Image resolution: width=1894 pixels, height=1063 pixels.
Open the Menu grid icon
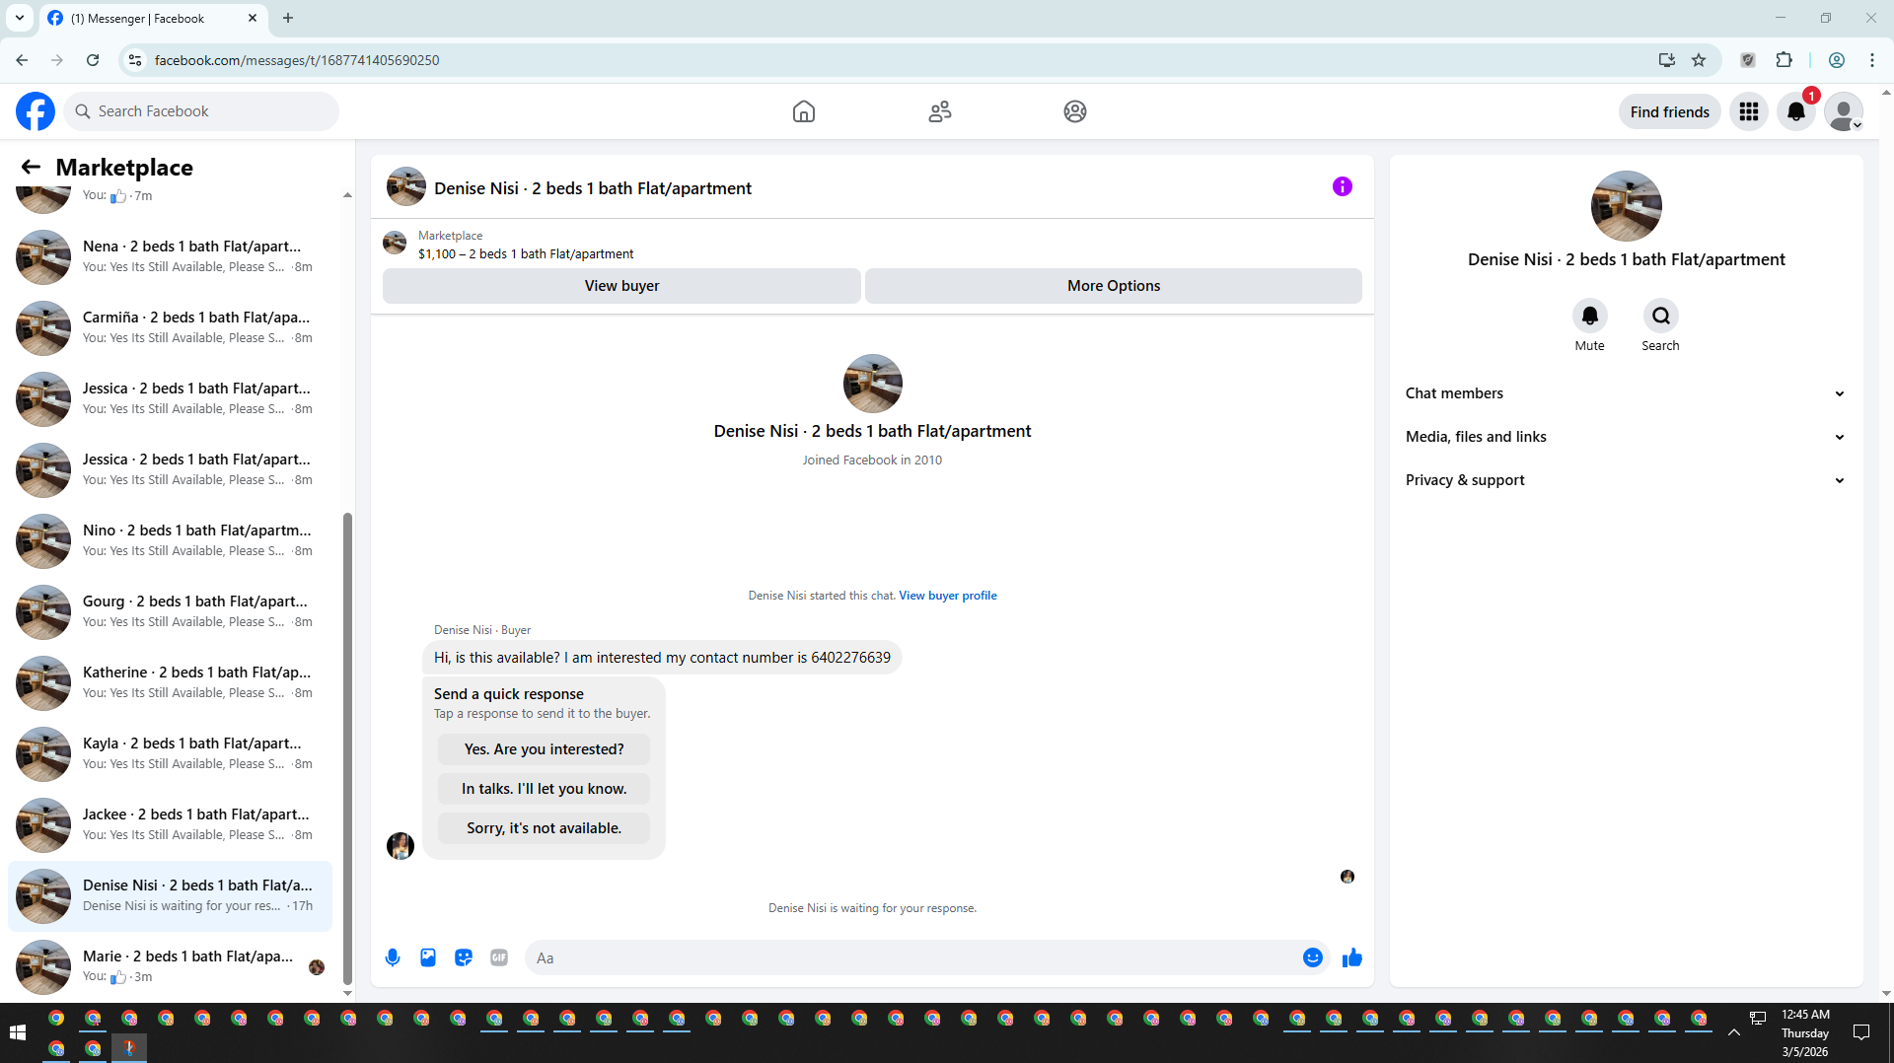coord(1749,111)
